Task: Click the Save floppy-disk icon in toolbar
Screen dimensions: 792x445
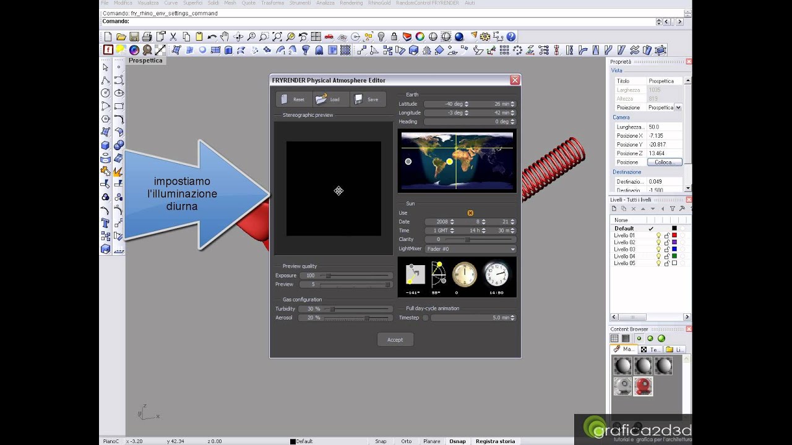Action: (134, 37)
